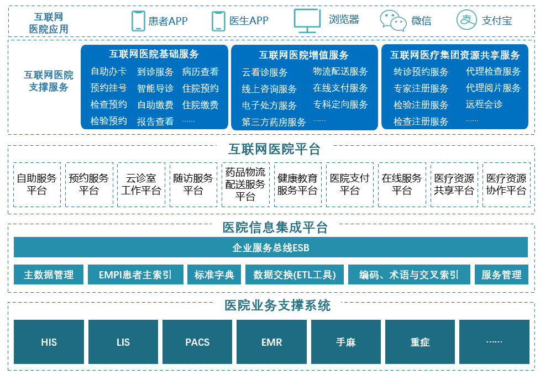Select 远程会诊 item
The height and width of the screenshot is (375, 540).
click(484, 104)
